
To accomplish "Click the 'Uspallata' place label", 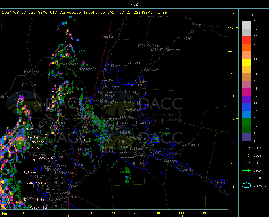I will 31,72.
